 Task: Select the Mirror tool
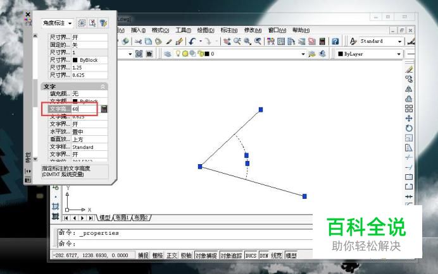pyautogui.click(x=409, y=89)
